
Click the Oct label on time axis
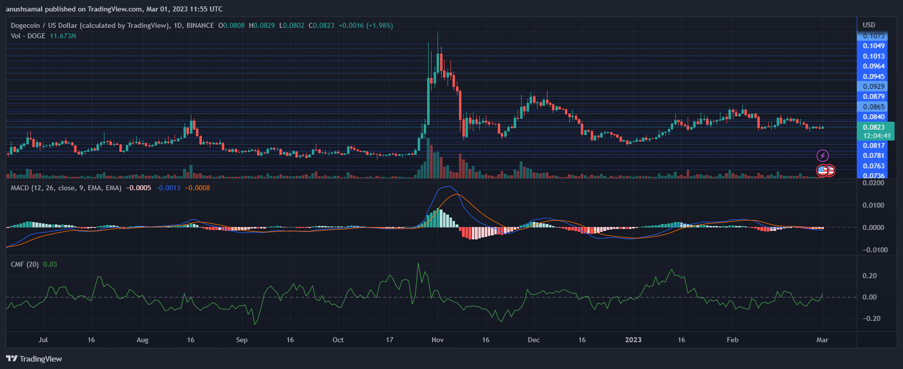[x=338, y=340]
